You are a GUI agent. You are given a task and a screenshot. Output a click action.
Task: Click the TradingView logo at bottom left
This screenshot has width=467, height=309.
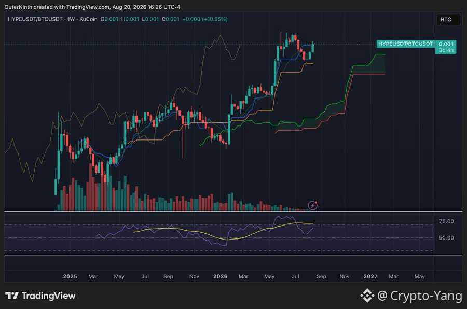point(40,296)
